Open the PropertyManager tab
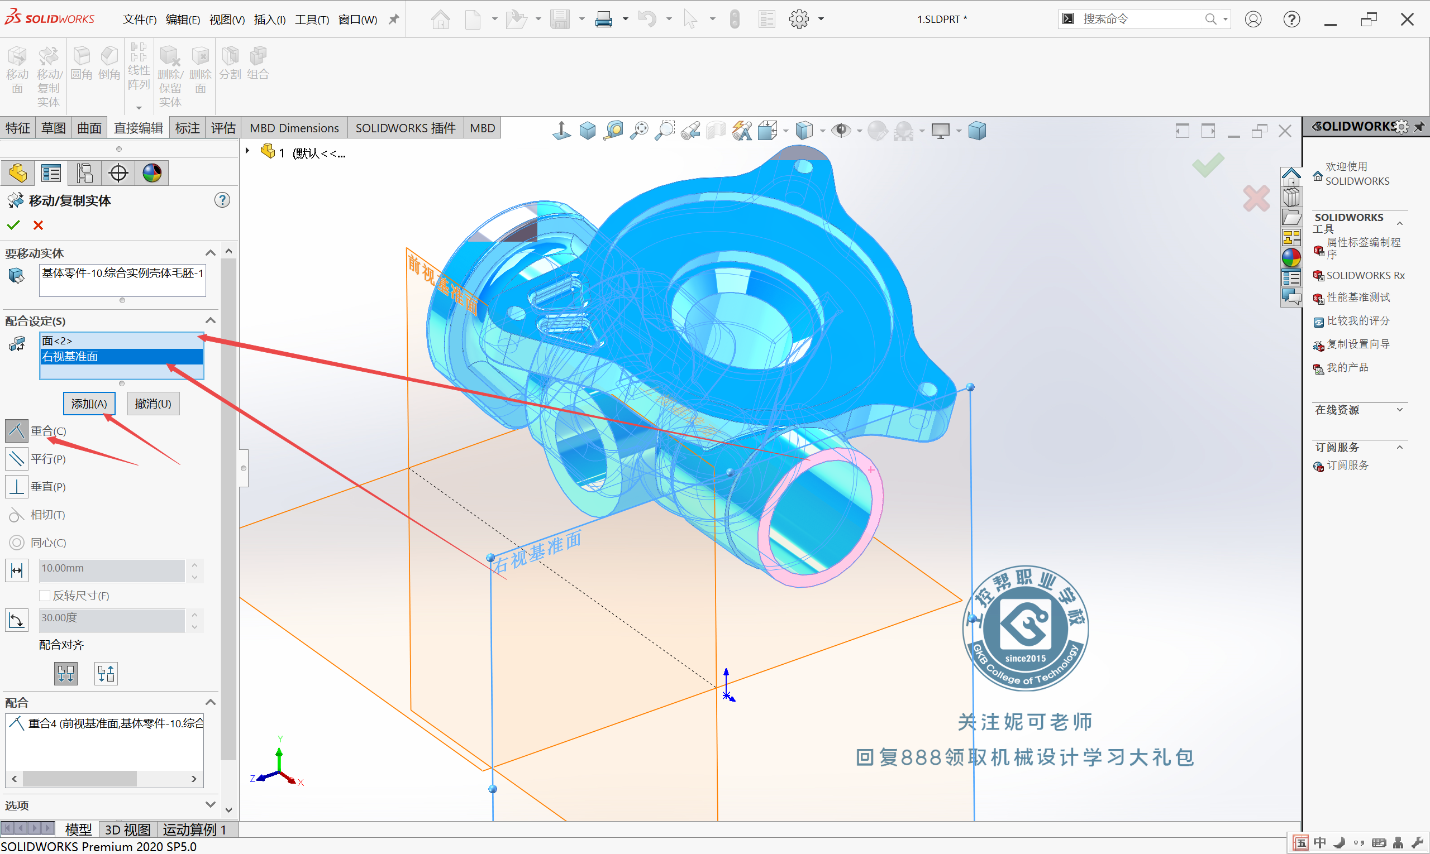This screenshot has height=854, width=1430. pyautogui.click(x=51, y=172)
